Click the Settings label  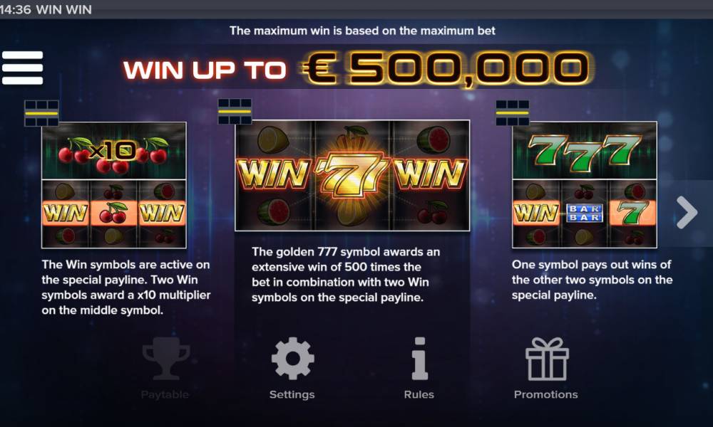click(x=292, y=394)
